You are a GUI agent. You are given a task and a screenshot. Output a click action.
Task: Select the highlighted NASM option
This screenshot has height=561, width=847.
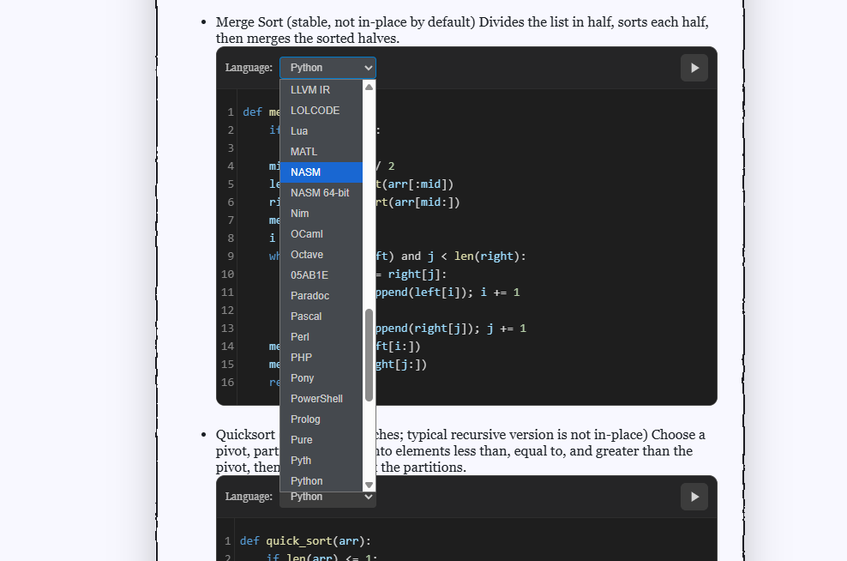pos(321,172)
